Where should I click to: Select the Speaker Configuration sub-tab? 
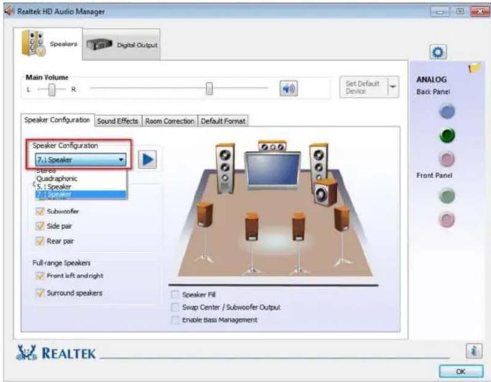[x=57, y=120]
